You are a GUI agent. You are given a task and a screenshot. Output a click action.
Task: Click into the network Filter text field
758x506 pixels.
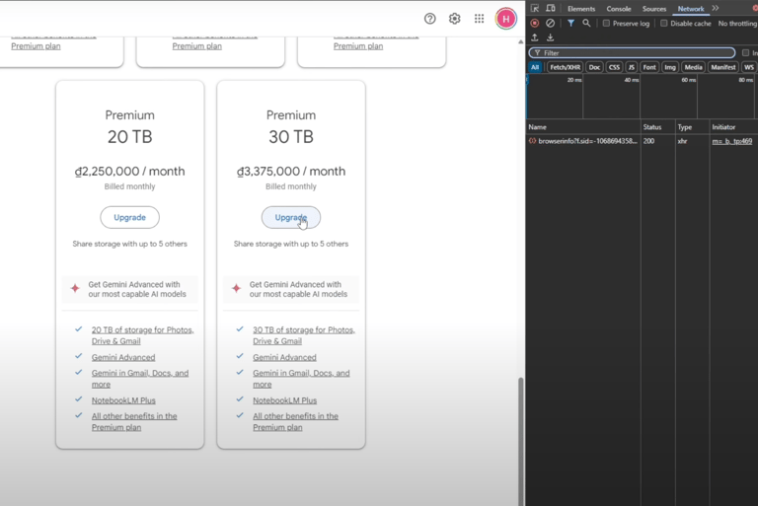pos(632,52)
